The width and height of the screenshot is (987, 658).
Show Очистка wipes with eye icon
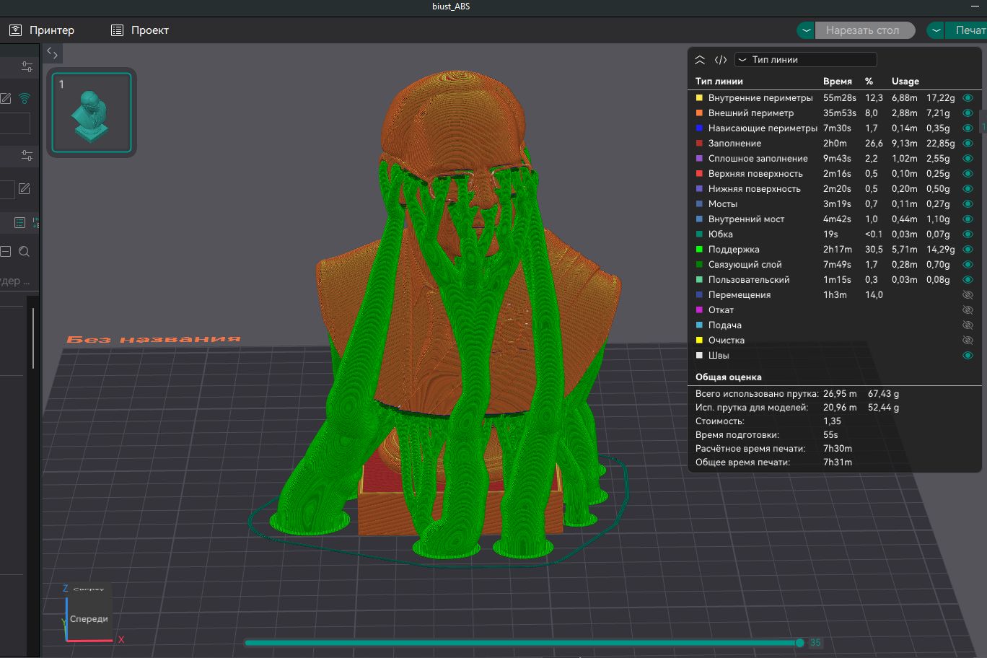[968, 340]
